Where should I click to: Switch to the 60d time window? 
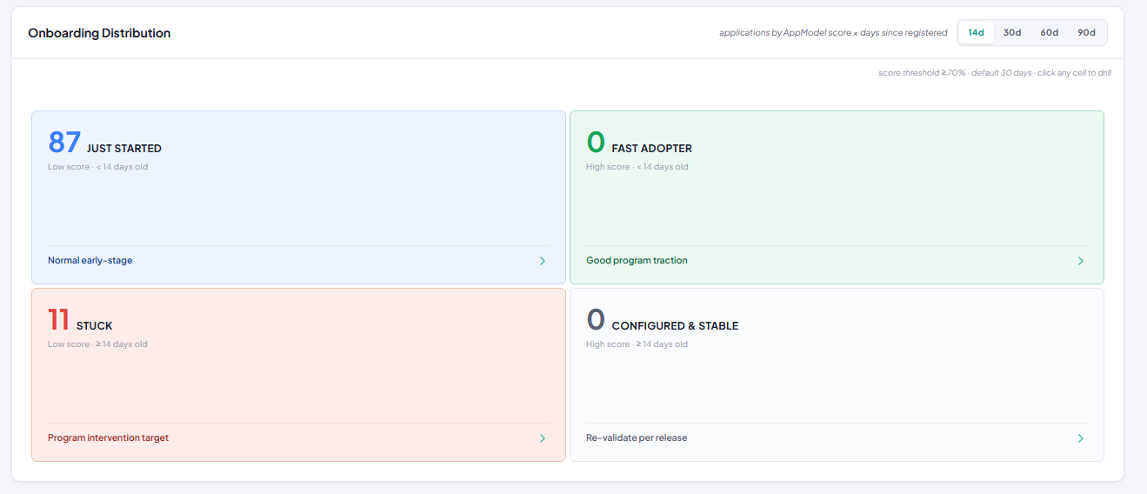pyautogui.click(x=1050, y=32)
